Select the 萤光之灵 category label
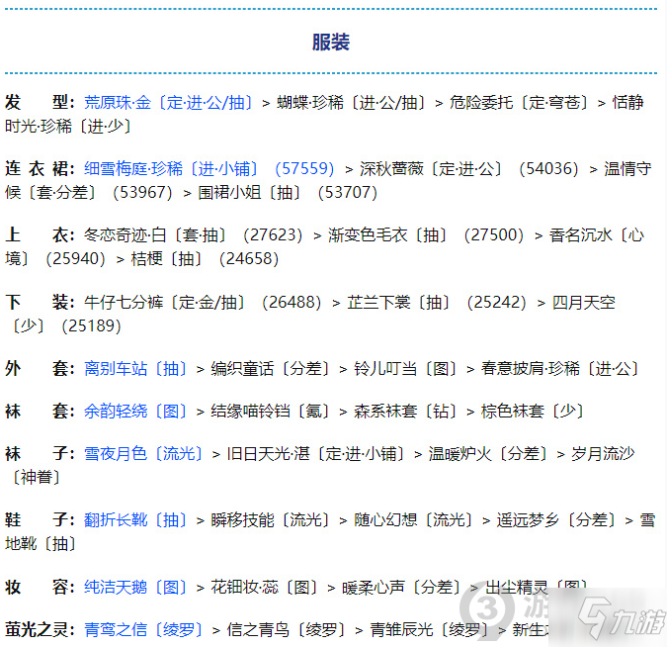Screen dimensions: 667x647 click(x=40, y=629)
